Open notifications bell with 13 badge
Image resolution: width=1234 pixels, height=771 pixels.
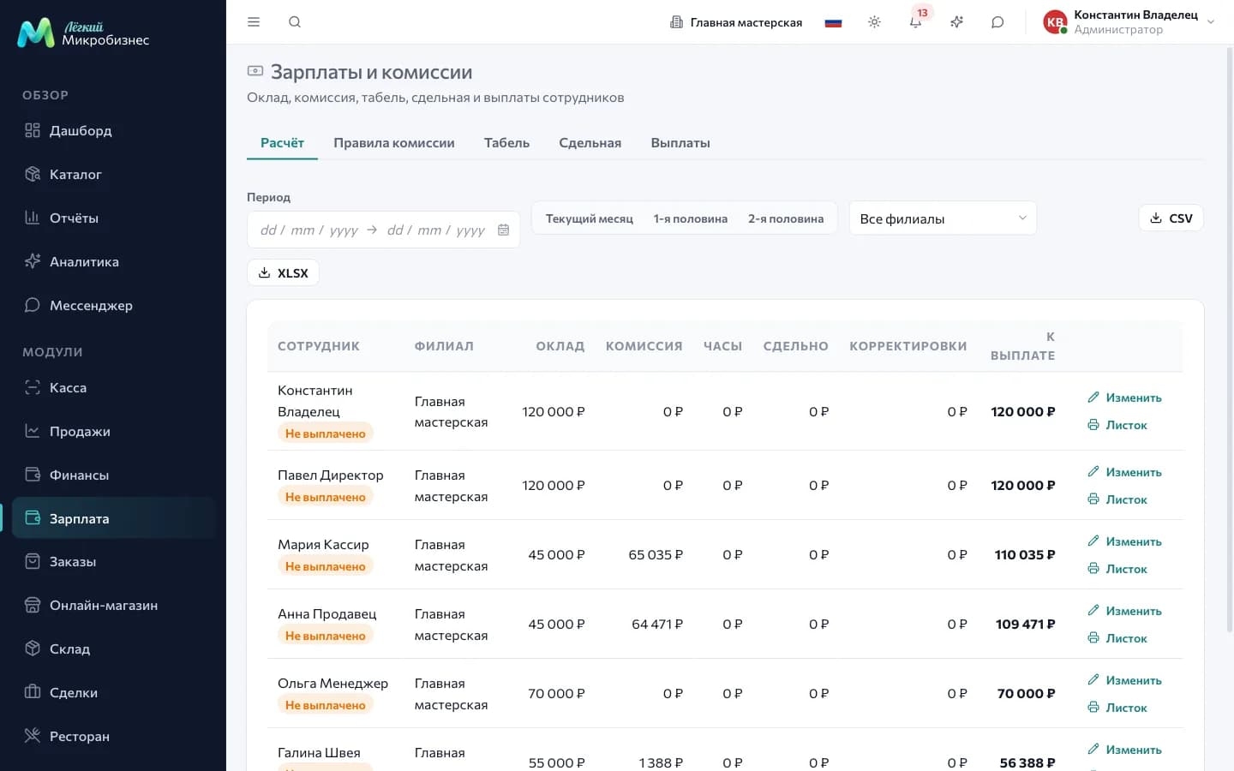(915, 22)
